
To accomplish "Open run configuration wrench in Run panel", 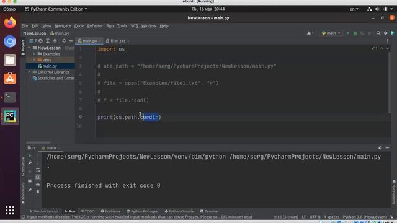I will tap(30, 163).
